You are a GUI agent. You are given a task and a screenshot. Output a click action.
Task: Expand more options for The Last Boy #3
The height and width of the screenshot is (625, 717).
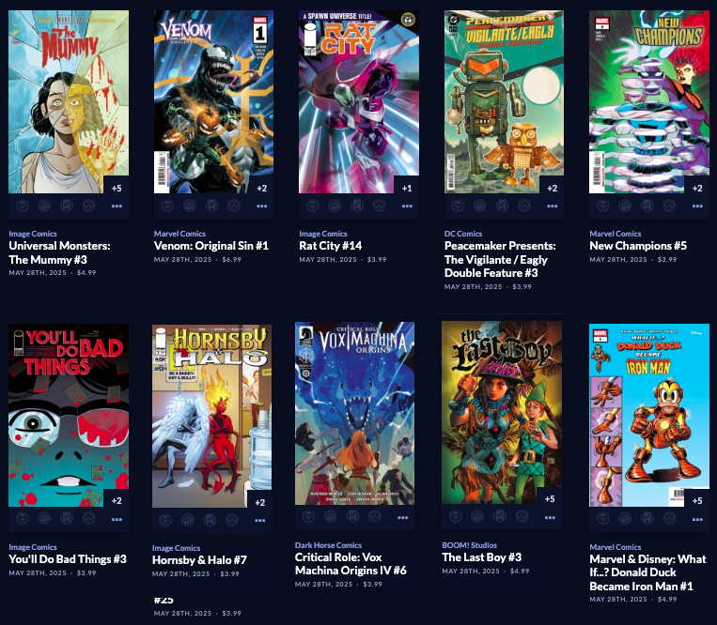coord(550,517)
